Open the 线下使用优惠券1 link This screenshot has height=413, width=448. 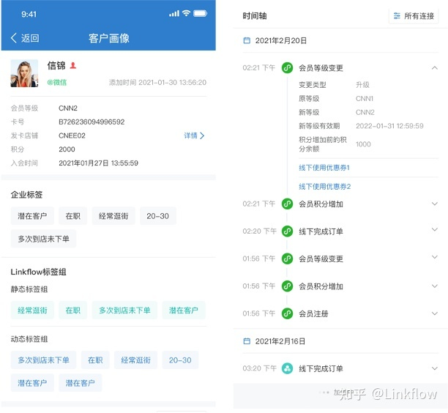click(x=324, y=168)
